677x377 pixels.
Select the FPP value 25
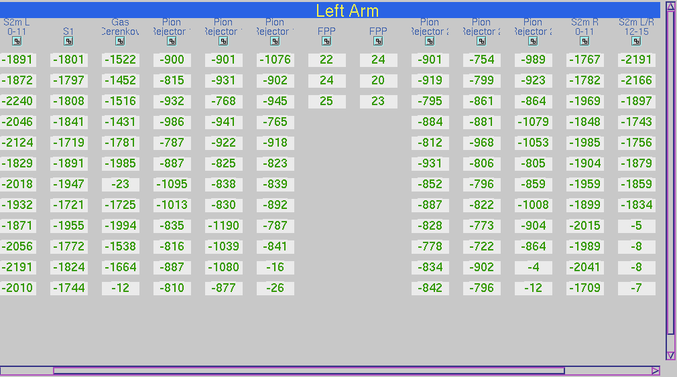(x=327, y=101)
